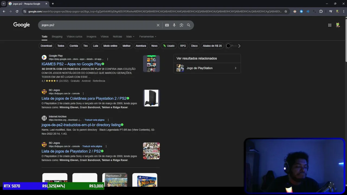Open the PES 2014 result thumbnail
The height and width of the screenshot is (195, 347).
click(x=151, y=151)
